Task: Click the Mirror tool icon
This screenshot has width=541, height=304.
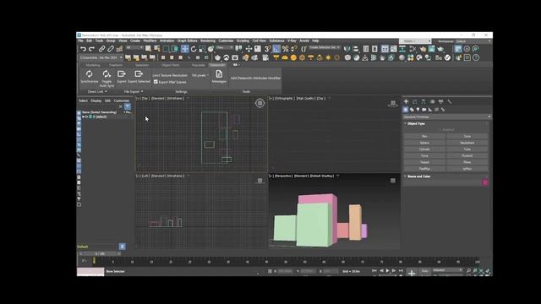Action: pyautogui.click(x=347, y=49)
